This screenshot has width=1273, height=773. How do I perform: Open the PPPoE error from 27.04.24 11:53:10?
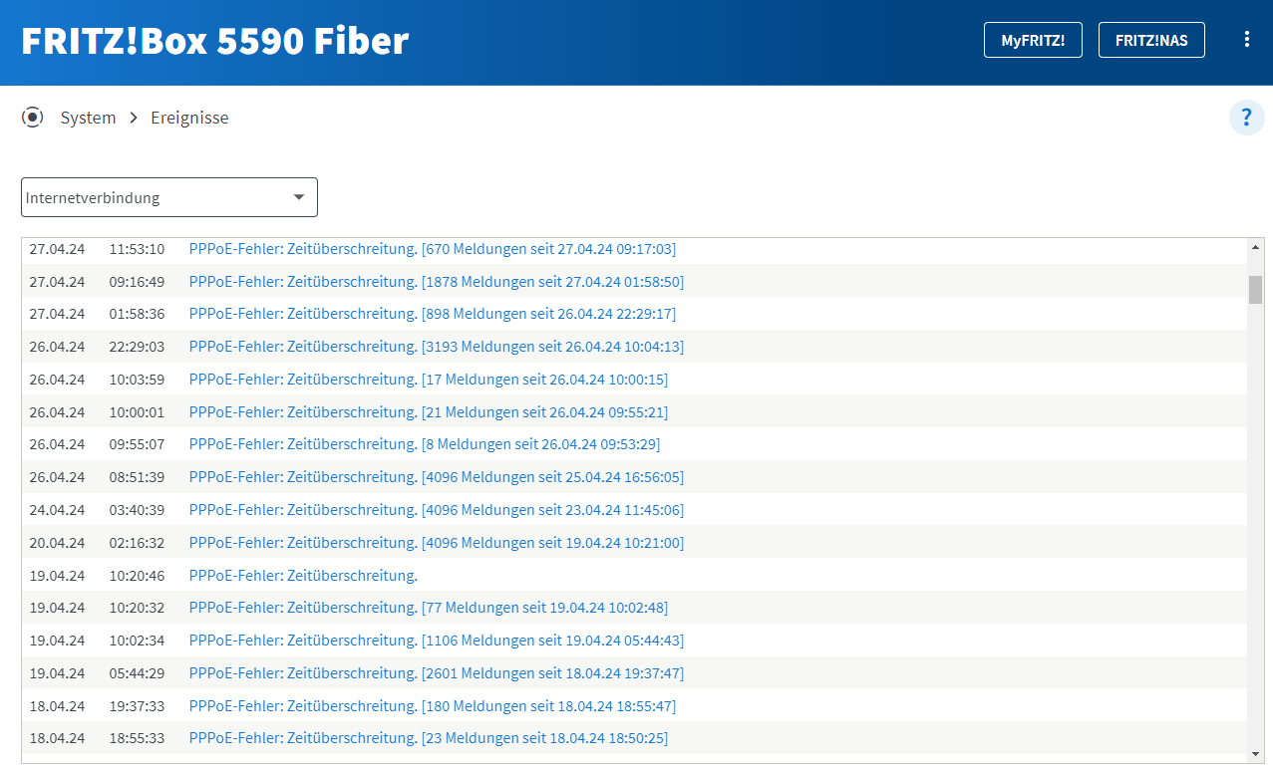click(x=433, y=248)
